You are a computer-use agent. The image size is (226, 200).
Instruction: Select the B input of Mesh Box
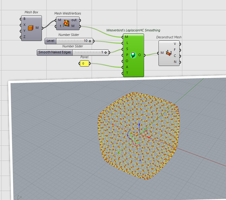coord(24,19)
